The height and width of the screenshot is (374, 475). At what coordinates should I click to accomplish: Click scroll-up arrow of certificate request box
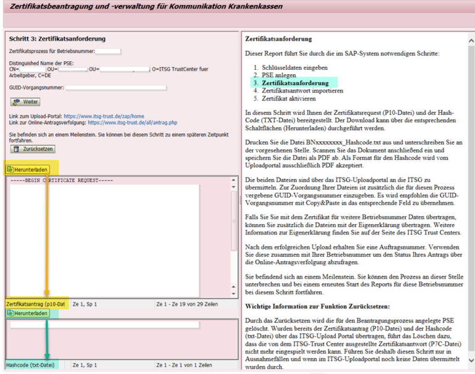click(233, 180)
